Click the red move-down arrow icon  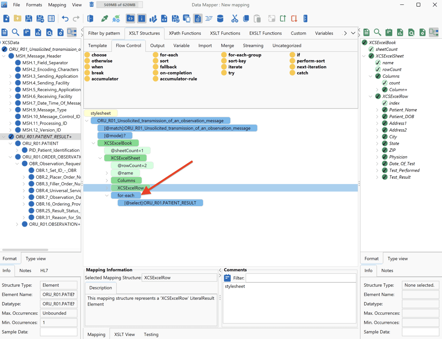tap(294, 19)
